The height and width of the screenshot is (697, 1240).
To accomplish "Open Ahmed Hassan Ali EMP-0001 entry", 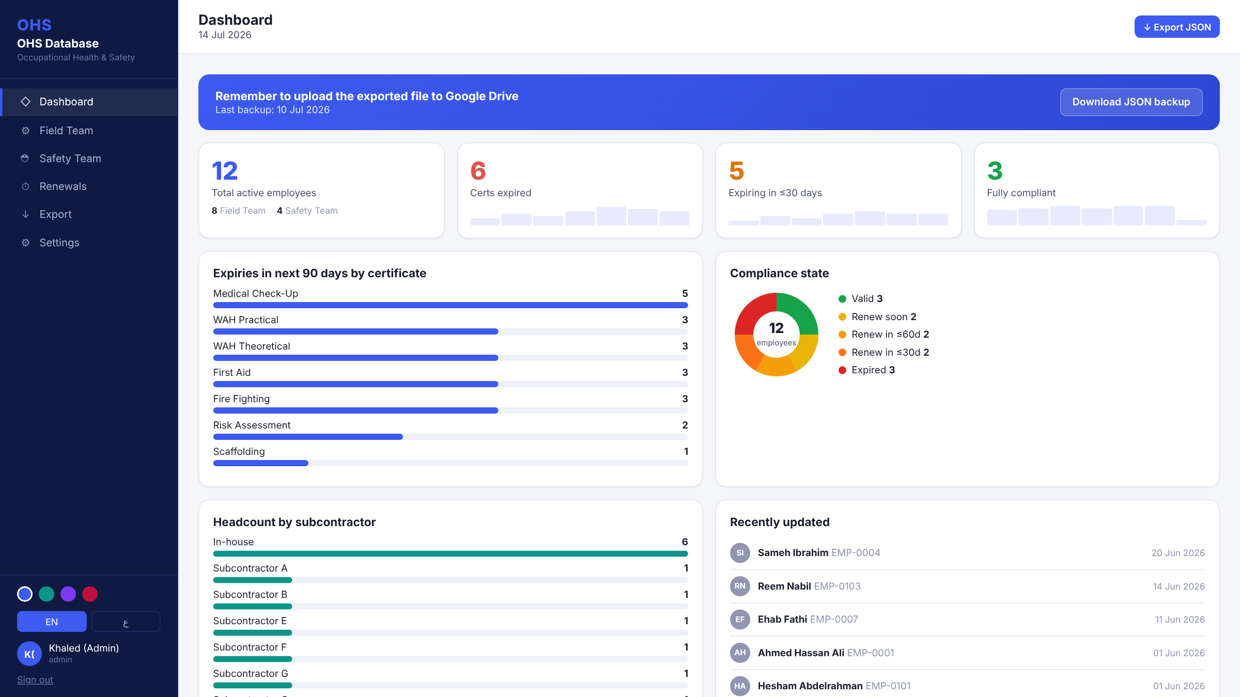I will (x=967, y=653).
